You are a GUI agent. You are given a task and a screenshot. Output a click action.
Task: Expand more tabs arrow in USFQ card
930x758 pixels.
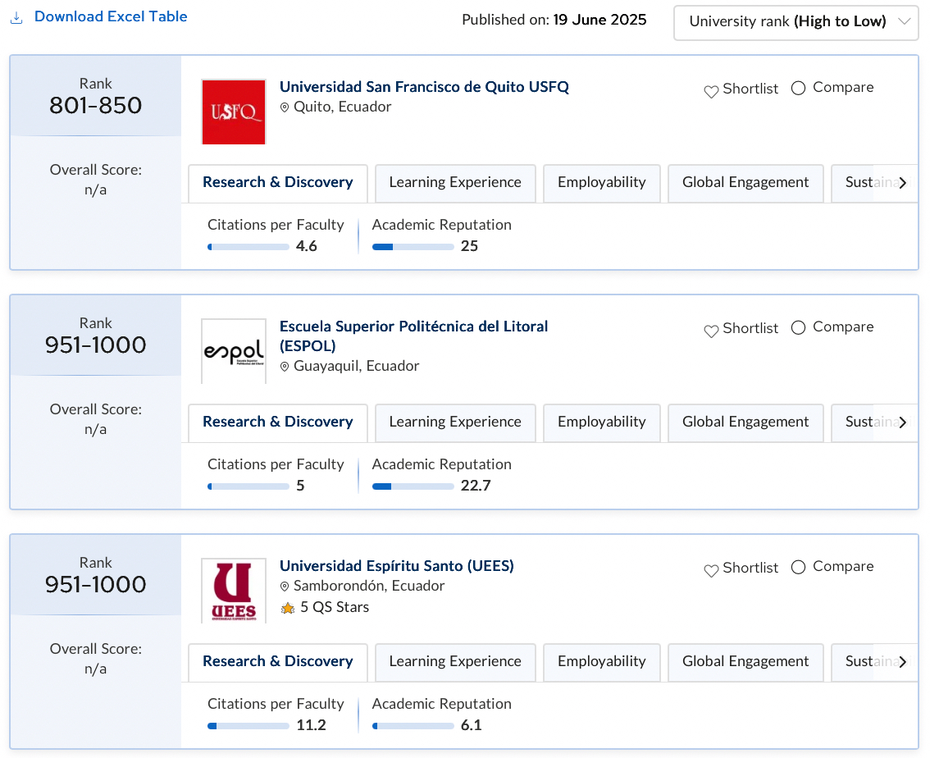pos(902,183)
